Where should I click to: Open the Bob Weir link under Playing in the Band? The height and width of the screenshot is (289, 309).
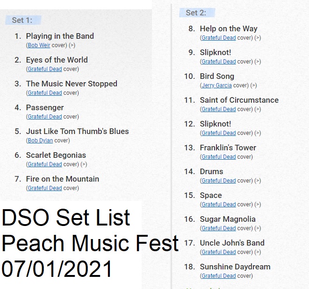pos(39,45)
